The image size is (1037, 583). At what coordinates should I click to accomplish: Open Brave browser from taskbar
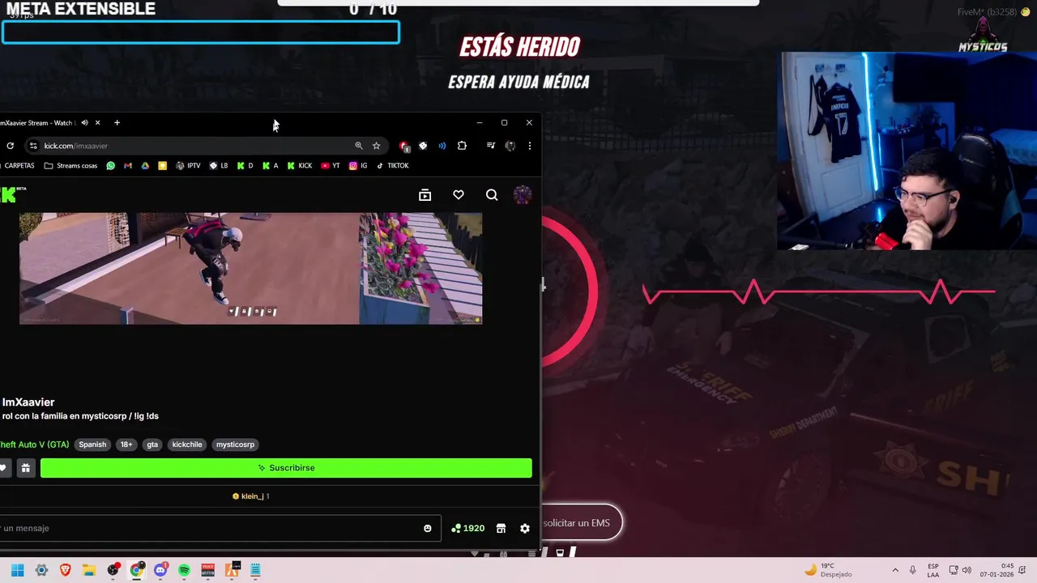[x=65, y=570]
